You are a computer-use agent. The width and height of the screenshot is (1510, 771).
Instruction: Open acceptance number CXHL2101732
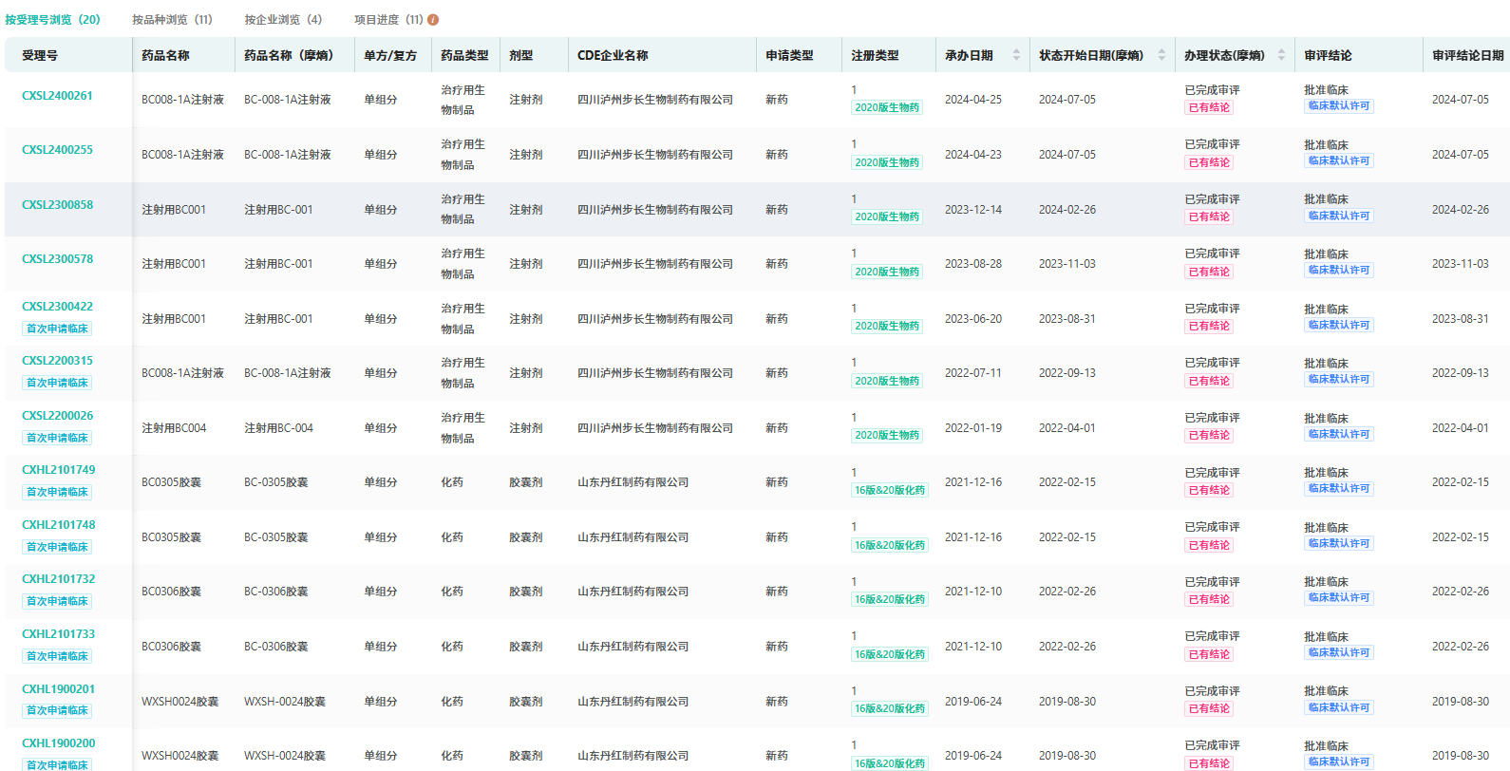pyautogui.click(x=59, y=579)
